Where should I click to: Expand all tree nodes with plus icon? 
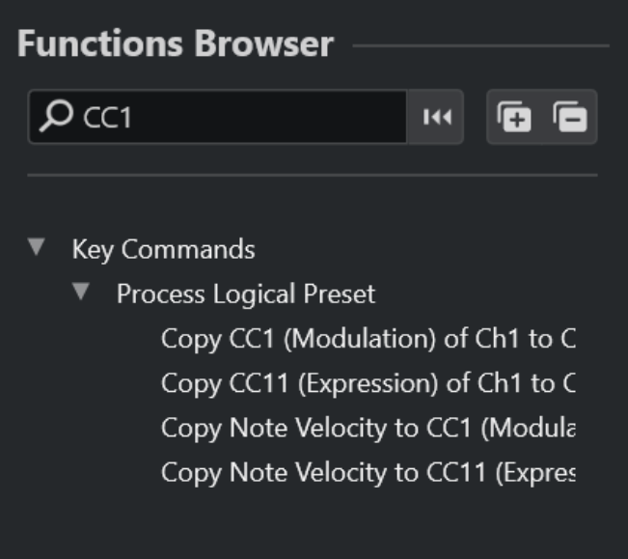(514, 117)
